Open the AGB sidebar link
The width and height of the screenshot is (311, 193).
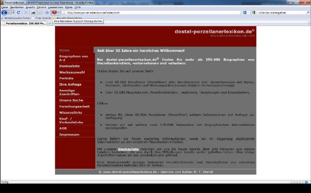click(x=63, y=129)
